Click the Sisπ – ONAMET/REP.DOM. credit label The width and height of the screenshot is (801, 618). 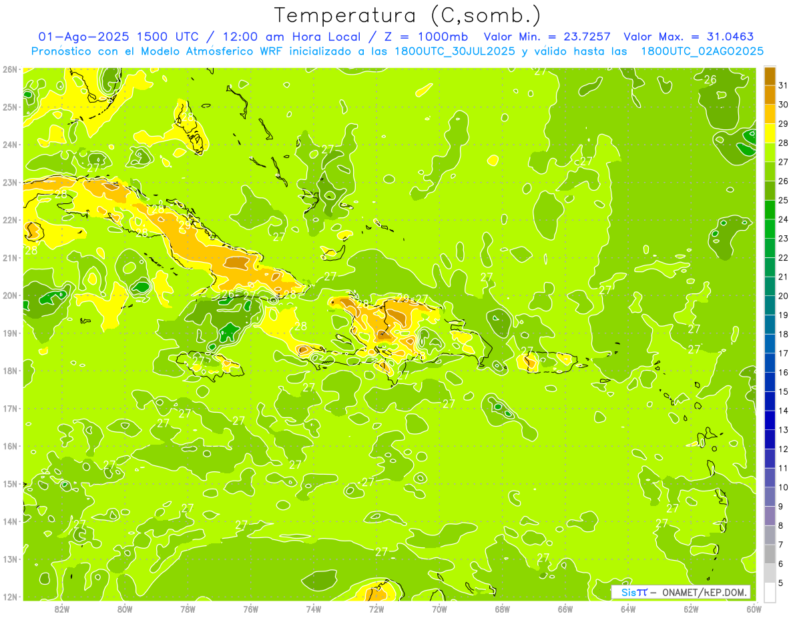point(681,592)
